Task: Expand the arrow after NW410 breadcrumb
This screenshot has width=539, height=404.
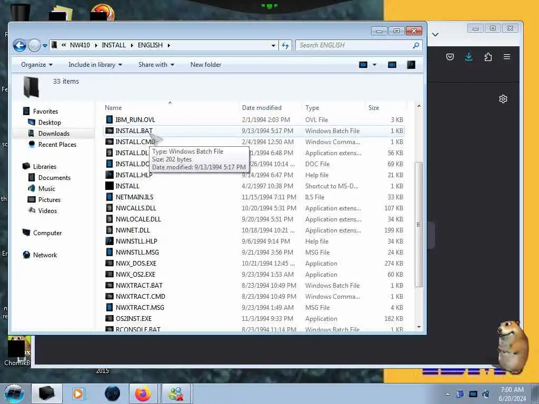Action: (x=96, y=45)
